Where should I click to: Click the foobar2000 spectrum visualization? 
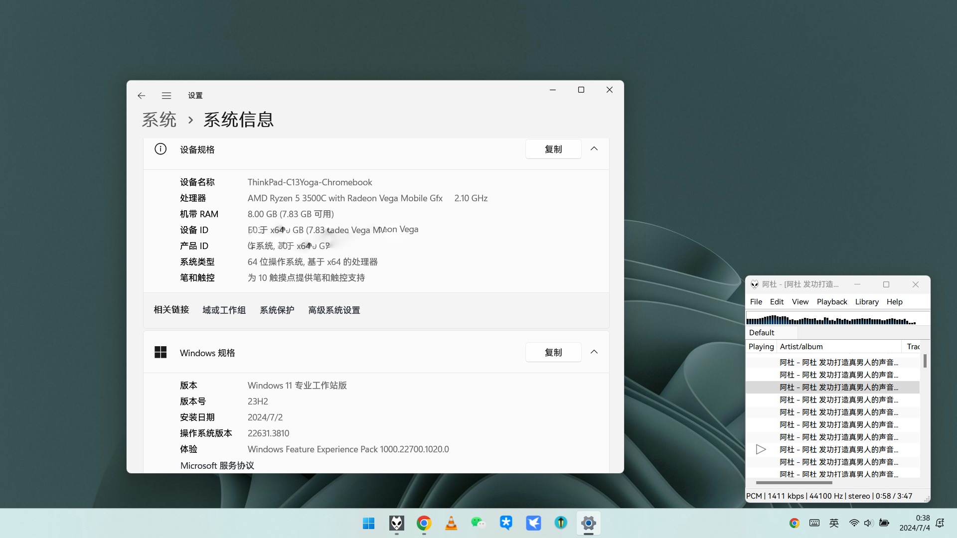[x=837, y=318]
